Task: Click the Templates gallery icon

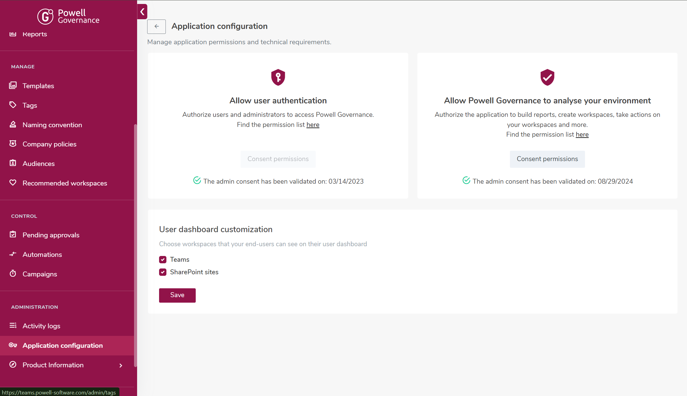Action: click(13, 85)
